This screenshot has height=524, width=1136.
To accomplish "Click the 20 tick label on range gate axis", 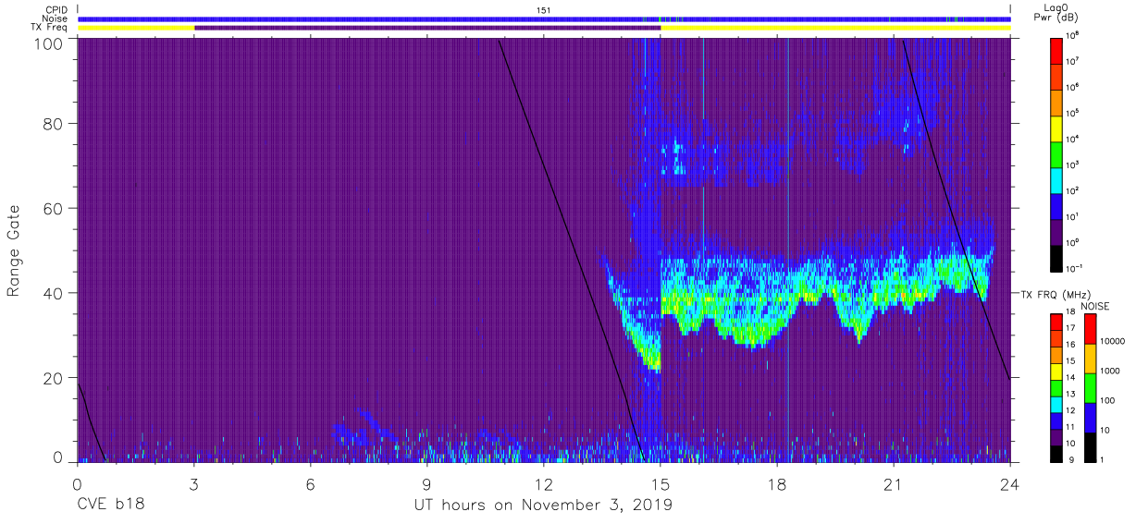I will [x=52, y=378].
